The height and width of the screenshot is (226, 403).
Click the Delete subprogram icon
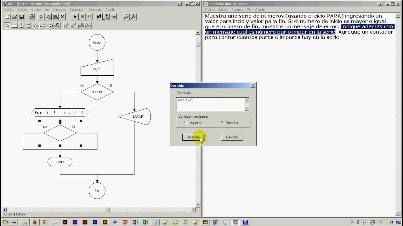tap(88, 26)
